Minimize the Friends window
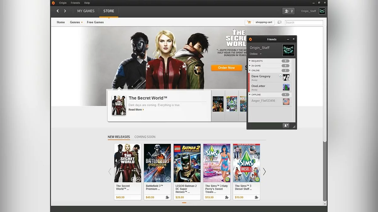This screenshot has width=378, height=212. pyautogui.click(x=288, y=39)
